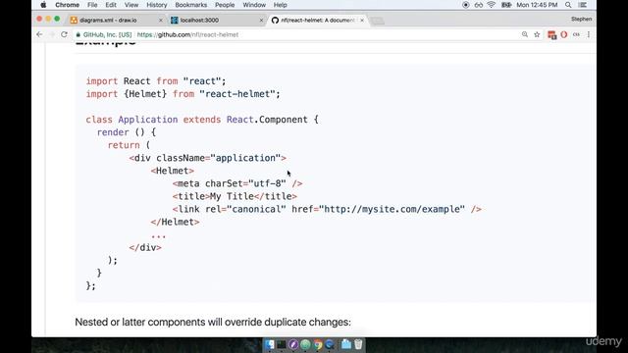The image size is (628, 353).
Task: Click the CSS extension icon
Action: [x=576, y=34]
